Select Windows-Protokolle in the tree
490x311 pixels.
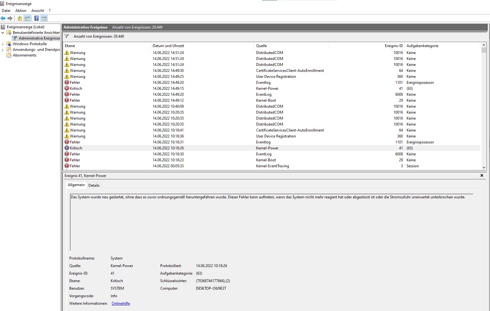point(30,44)
